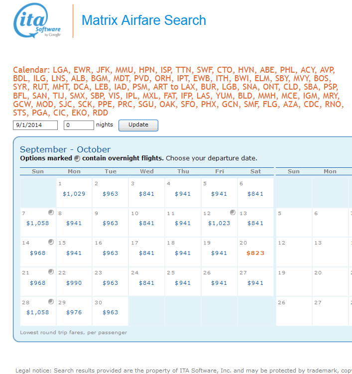
Task: Select the $968 fare on September 14
Action: (38, 253)
